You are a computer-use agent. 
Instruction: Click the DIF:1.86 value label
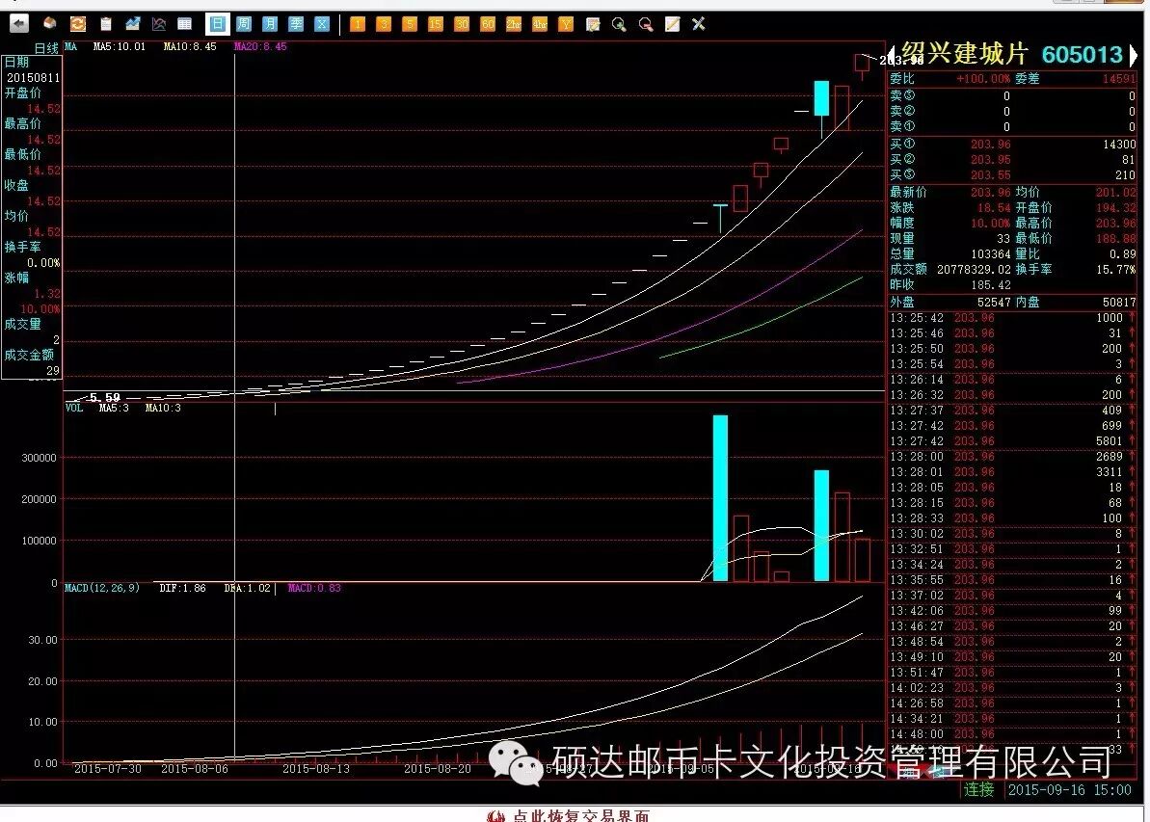coord(182,588)
